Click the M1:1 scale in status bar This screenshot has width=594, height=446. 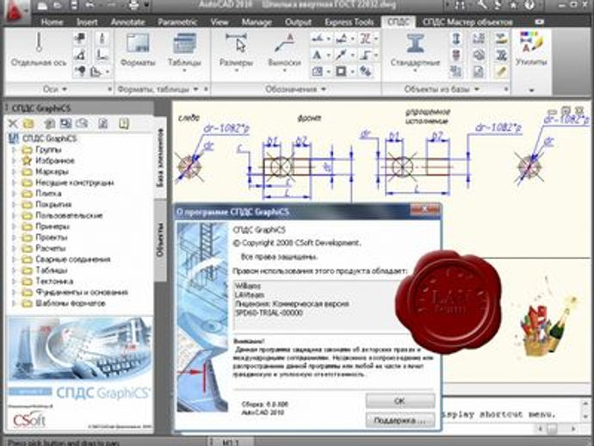[231, 443]
